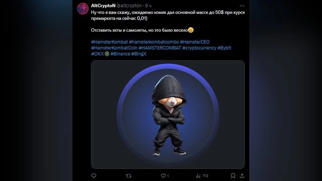The image size is (322, 181).
Task: Bookmark this tweet
Action: pyautogui.click(x=233, y=176)
